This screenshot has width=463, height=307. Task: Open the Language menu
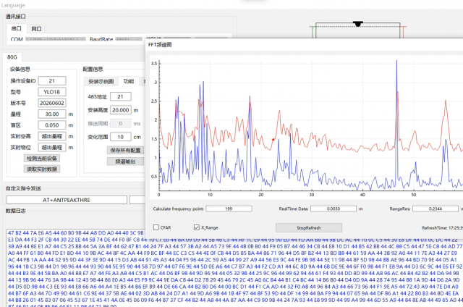[13, 5]
